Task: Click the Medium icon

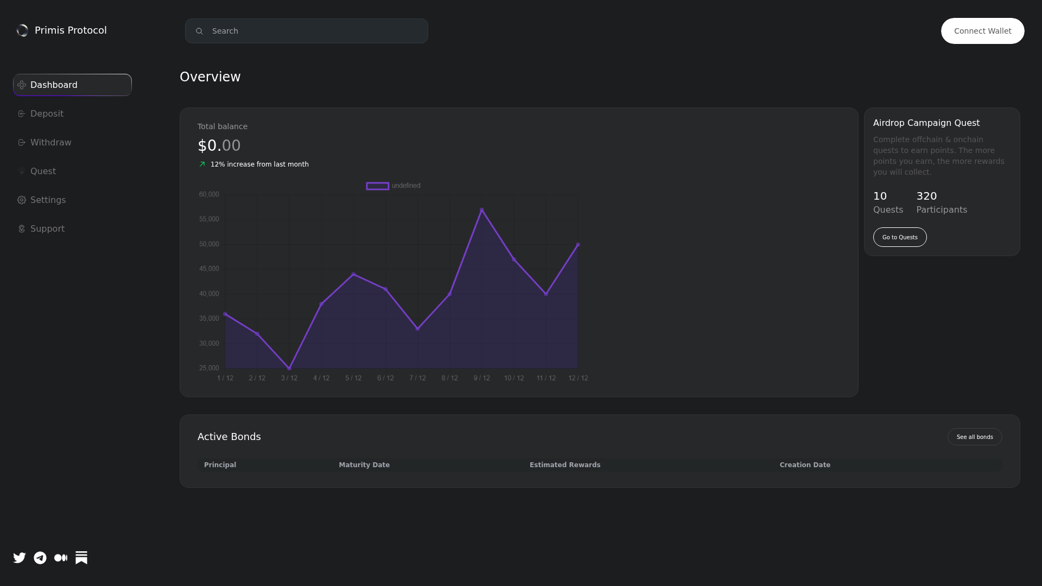Action: (61, 557)
